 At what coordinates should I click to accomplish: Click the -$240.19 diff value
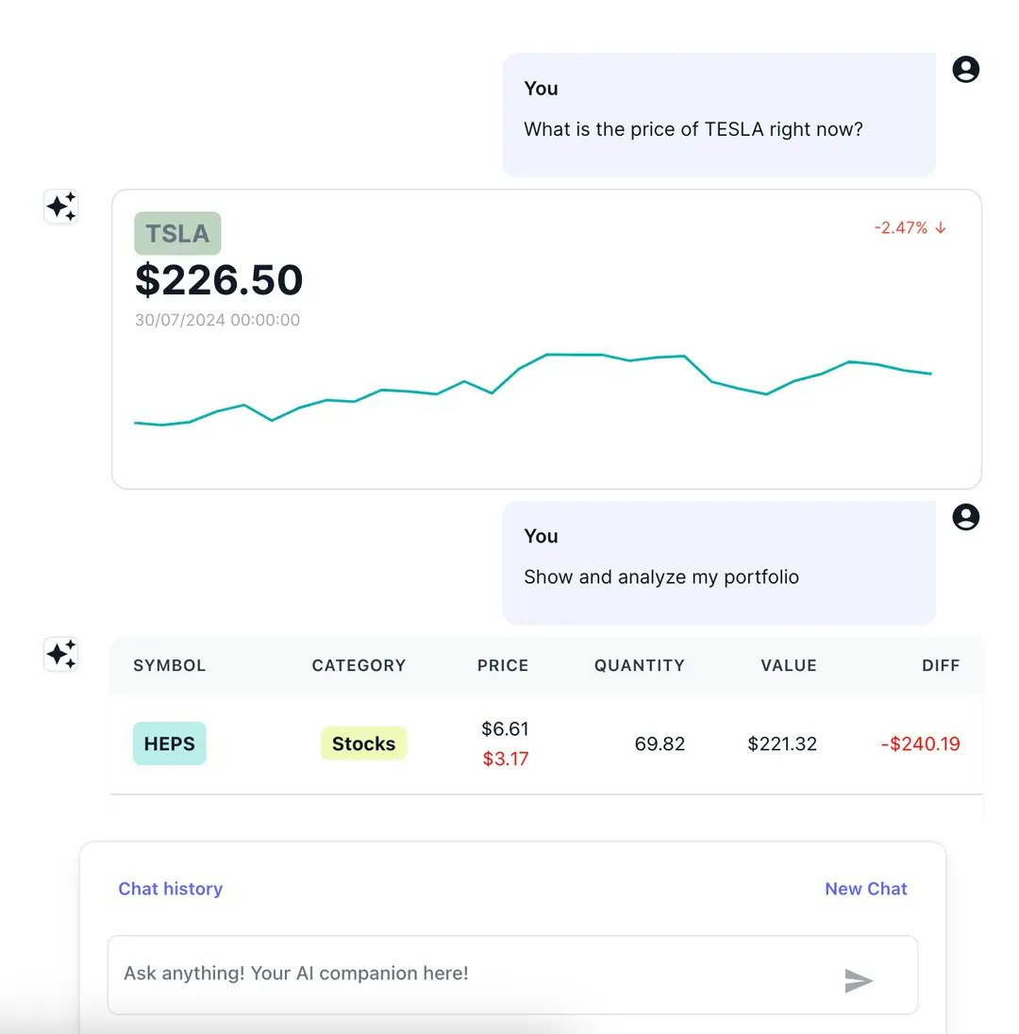(920, 743)
